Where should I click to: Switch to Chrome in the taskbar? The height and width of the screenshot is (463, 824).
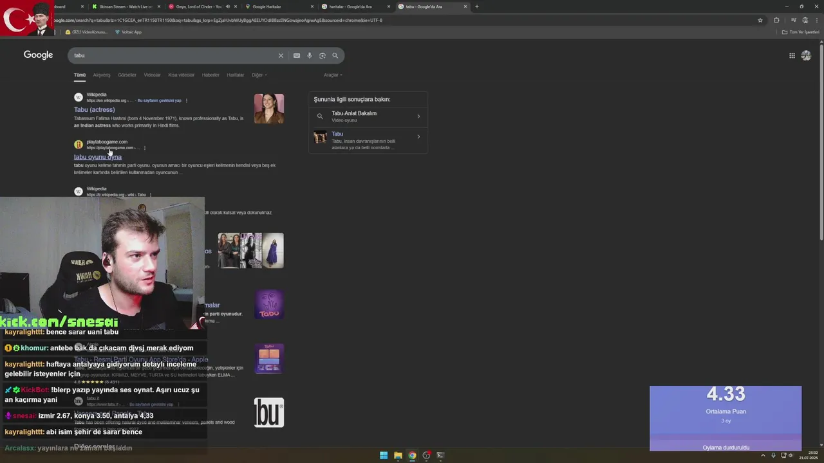(x=412, y=455)
